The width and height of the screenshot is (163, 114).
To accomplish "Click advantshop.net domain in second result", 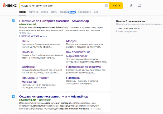I will tap(28, 100).
